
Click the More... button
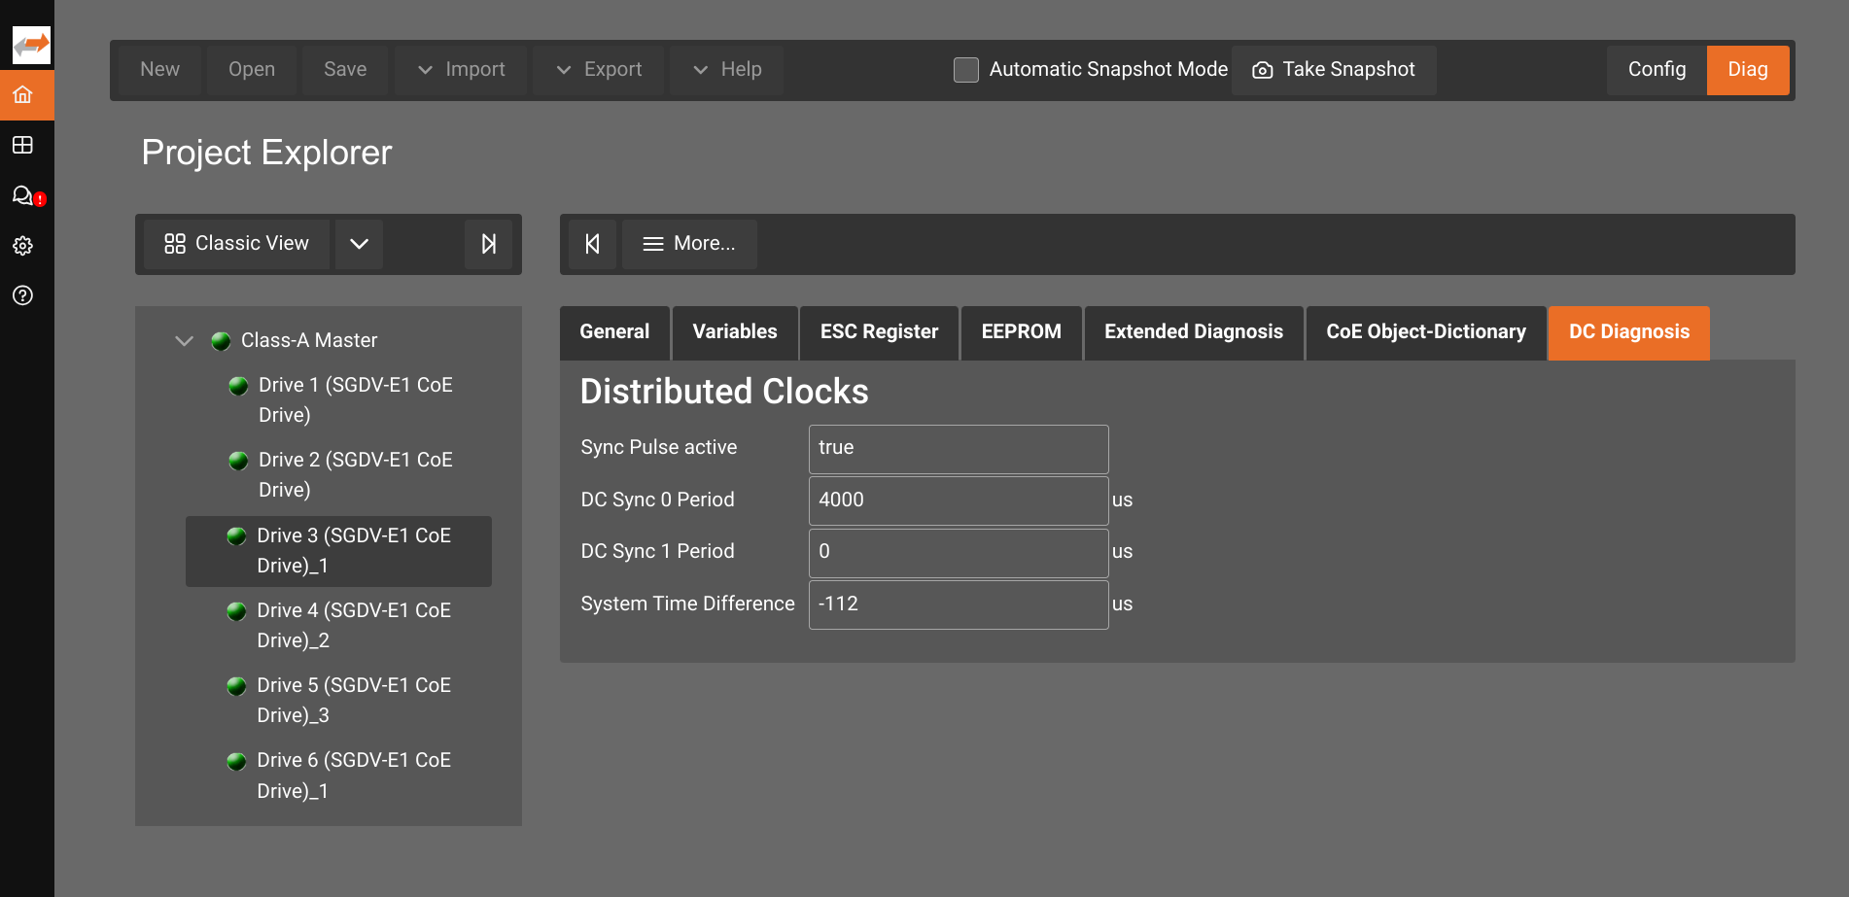pos(689,244)
